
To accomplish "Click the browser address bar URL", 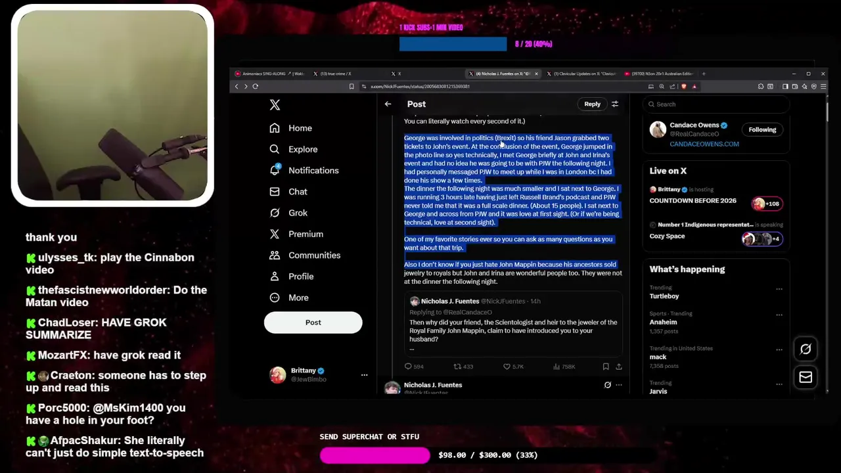I will [420, 87].
